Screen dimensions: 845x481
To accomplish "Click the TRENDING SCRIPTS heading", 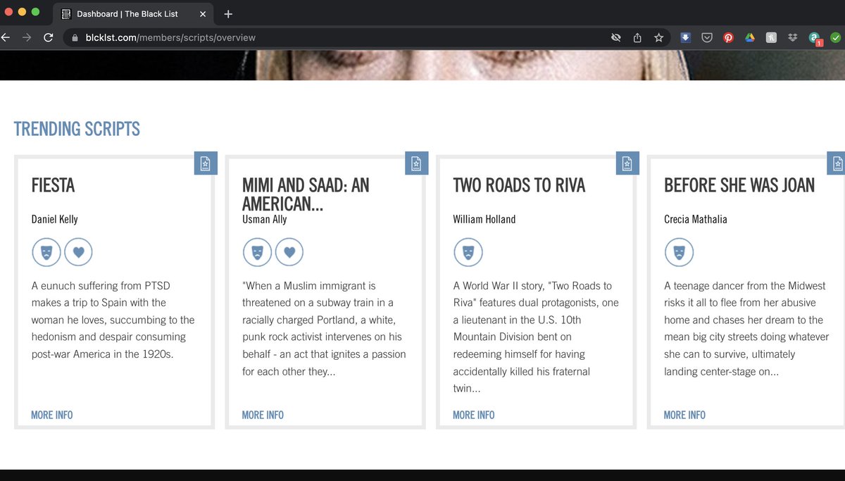I will coord(77,129).
